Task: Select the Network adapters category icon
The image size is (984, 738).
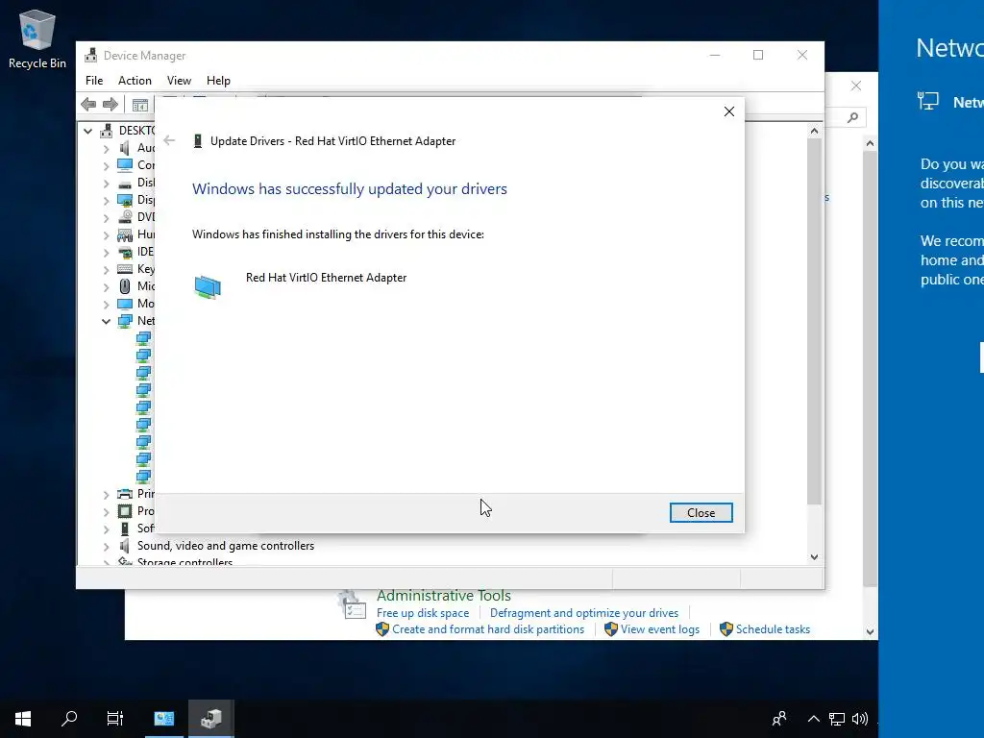Action: pos(125,321)
